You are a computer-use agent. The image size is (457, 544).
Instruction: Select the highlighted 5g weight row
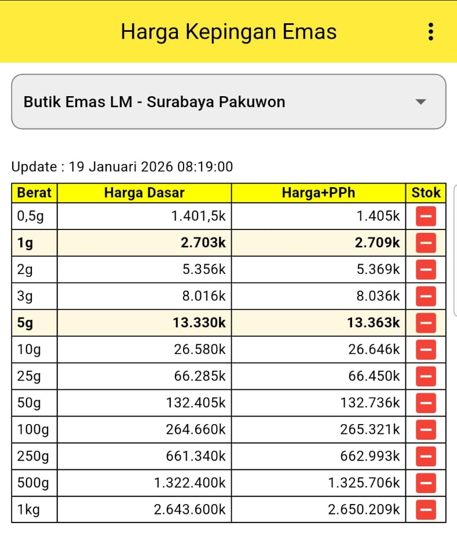[34, 323]
